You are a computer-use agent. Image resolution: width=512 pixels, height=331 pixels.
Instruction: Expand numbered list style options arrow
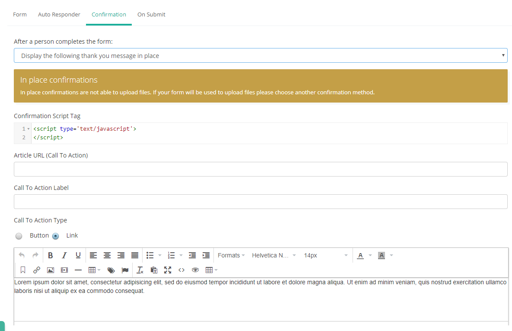(x=181, y=255)
